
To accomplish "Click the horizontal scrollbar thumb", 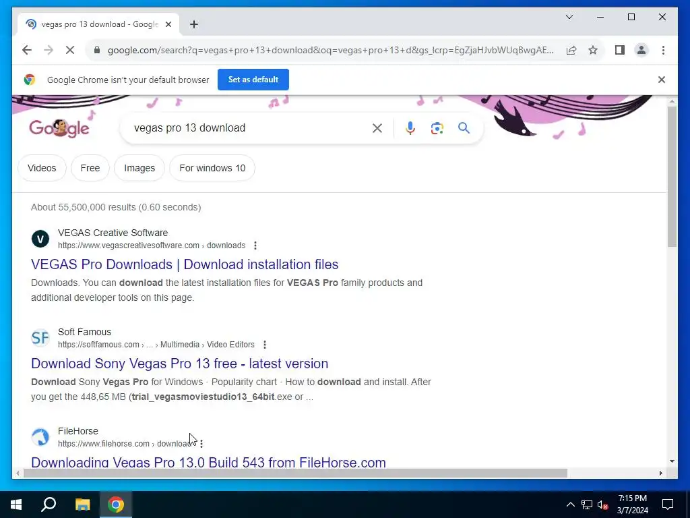I will (295, 473).
